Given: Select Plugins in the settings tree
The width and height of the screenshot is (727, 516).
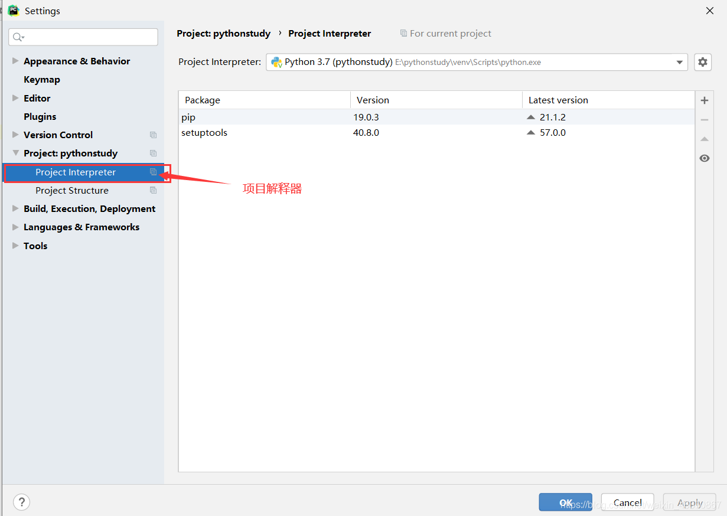Looking at the screenshot, I should pyautogui.click(x=40, y=116).
